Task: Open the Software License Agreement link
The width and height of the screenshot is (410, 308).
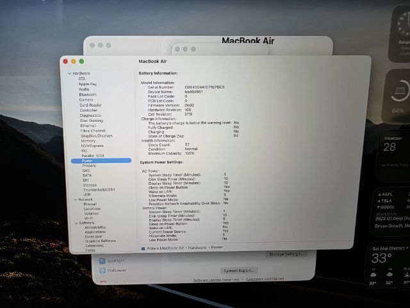Action: click(x=217, y=280)
